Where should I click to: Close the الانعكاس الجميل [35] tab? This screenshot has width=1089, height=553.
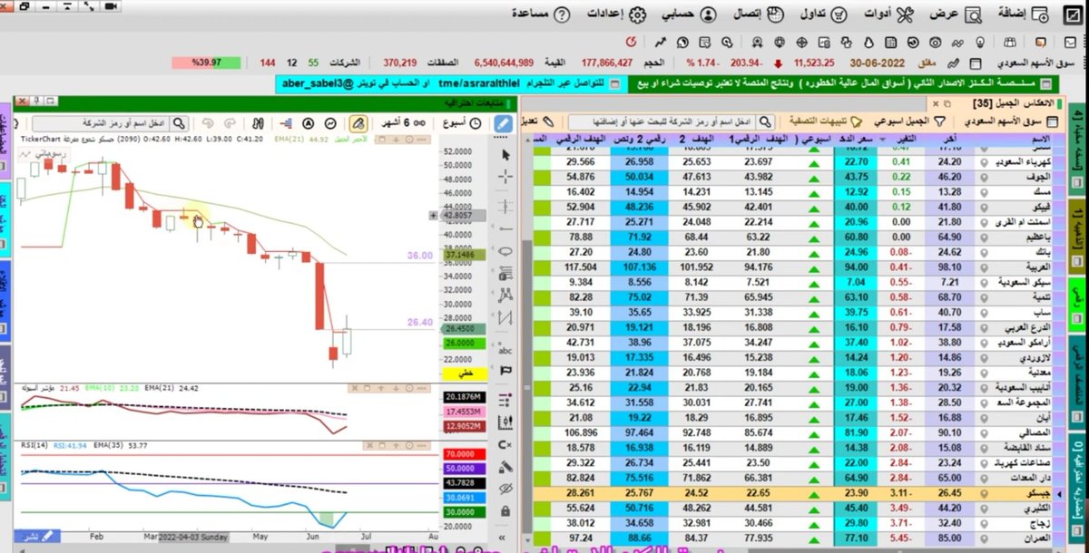click(x=936, y=103)
